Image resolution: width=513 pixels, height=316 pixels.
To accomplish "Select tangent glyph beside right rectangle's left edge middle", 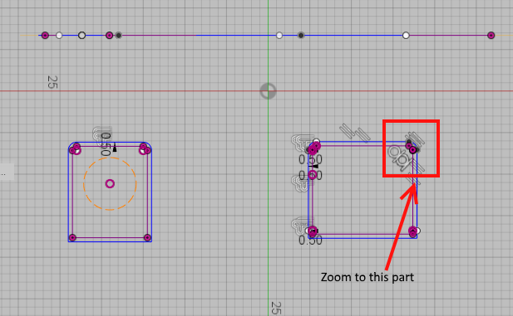I will 299,183.
